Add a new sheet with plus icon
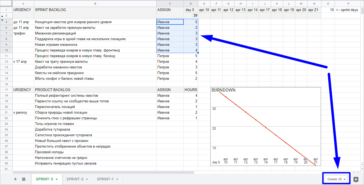This screenshot has height=185, width=364. [15, 179]
